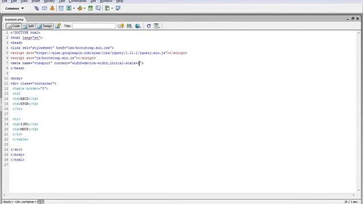Select the <div.container> tag in tag selector

pyautogui.click(x=26, y=202)
